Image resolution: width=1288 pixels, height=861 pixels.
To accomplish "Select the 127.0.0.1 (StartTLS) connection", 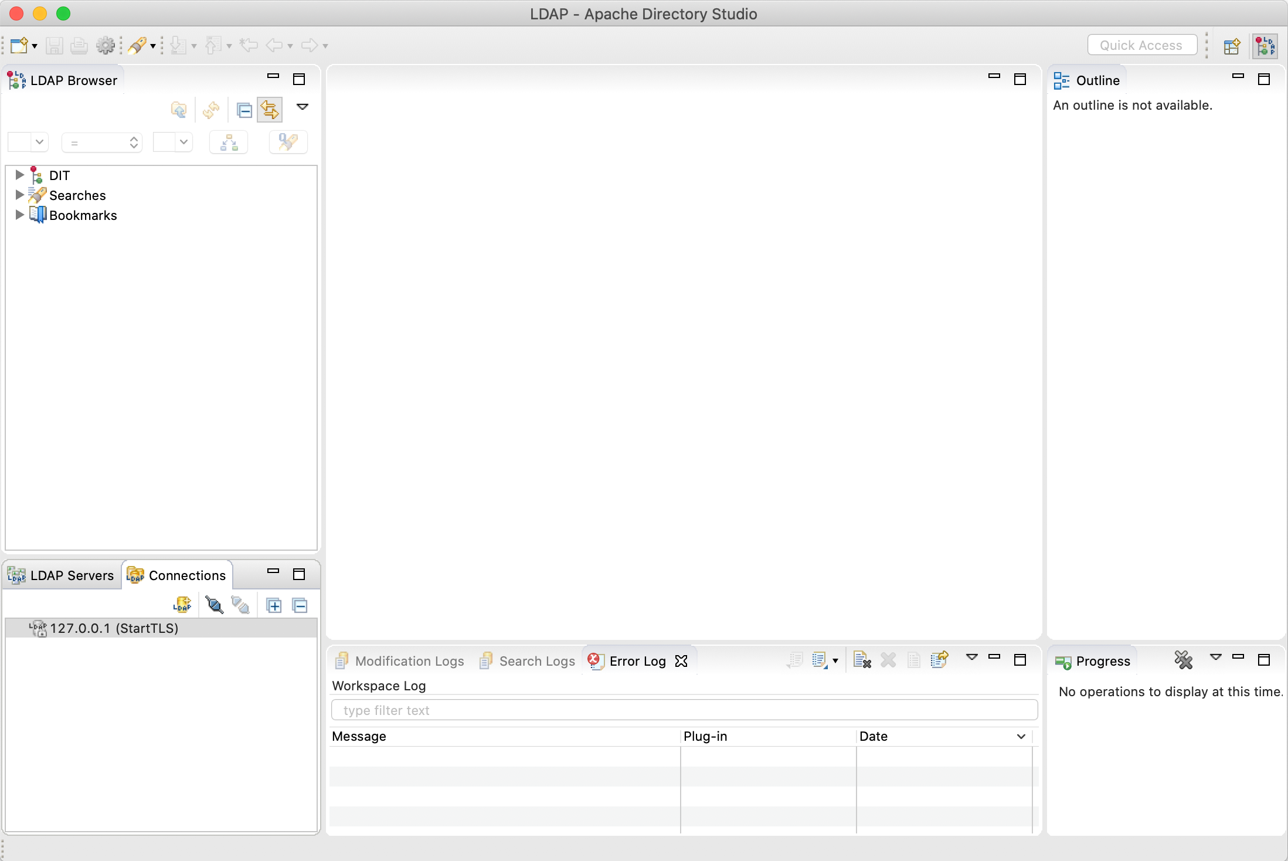I will [x=114, y=628].
